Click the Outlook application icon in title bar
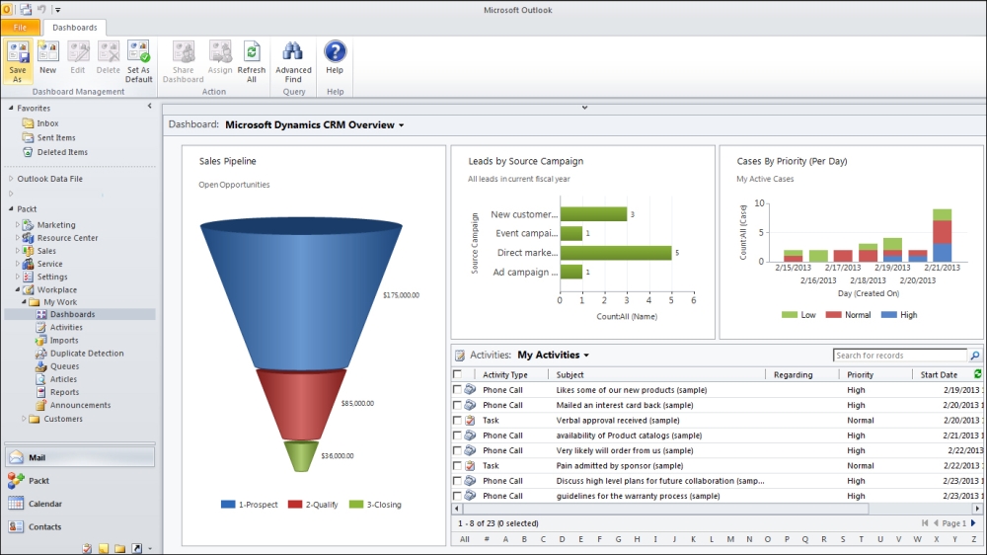987x555 pixels. point(7,10)
